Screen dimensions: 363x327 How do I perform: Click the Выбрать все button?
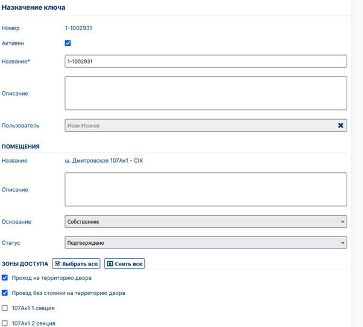(76, 264)
